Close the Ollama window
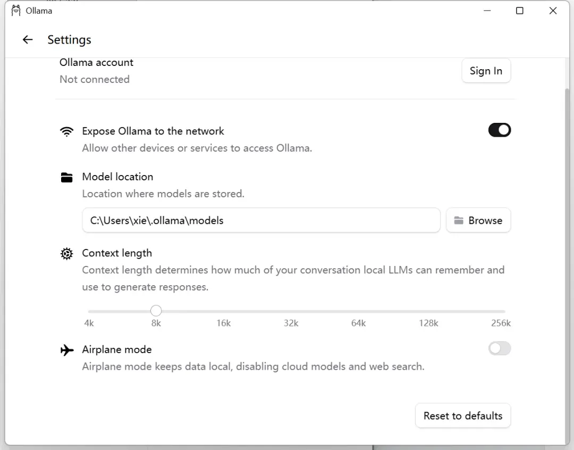The height and width of the screenshot is (450, 574). coord(553,11)
